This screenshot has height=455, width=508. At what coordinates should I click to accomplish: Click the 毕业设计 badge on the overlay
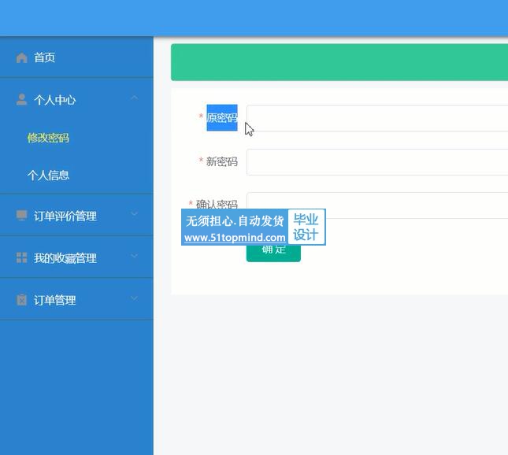(306, 227)
